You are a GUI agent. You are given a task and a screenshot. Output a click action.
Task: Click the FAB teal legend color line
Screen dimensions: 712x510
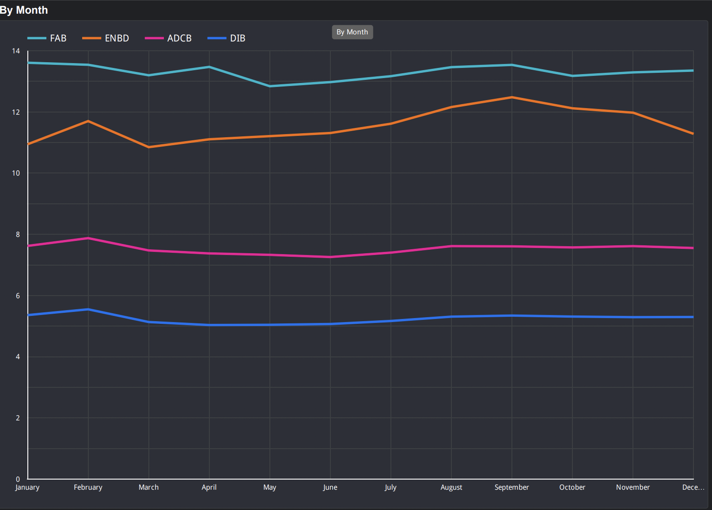point(37,38)
